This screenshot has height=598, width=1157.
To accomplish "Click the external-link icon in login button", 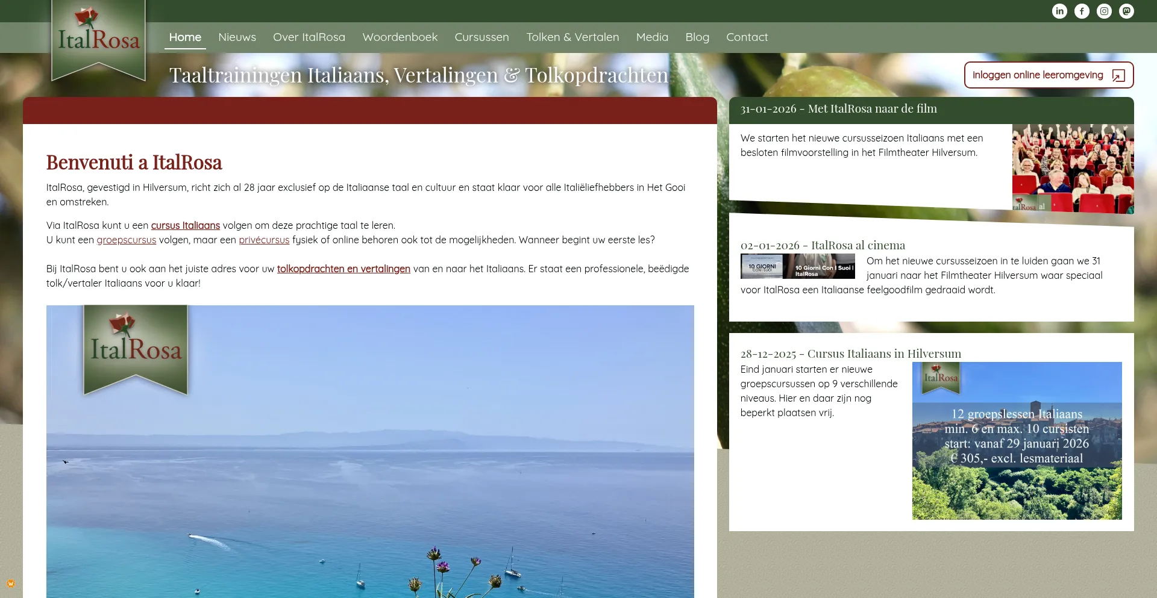I will tap(1118, 75).
